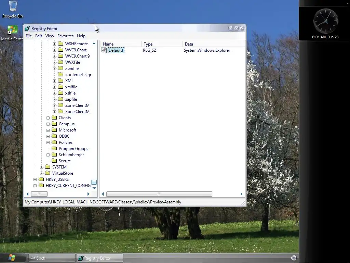Expand the Policies key
This screenshot has width=350, height=263.
click(x=48, y=142)
